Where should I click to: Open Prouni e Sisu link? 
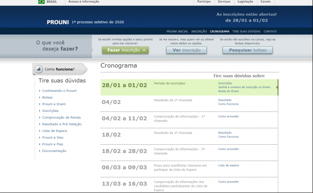[53, 138]
